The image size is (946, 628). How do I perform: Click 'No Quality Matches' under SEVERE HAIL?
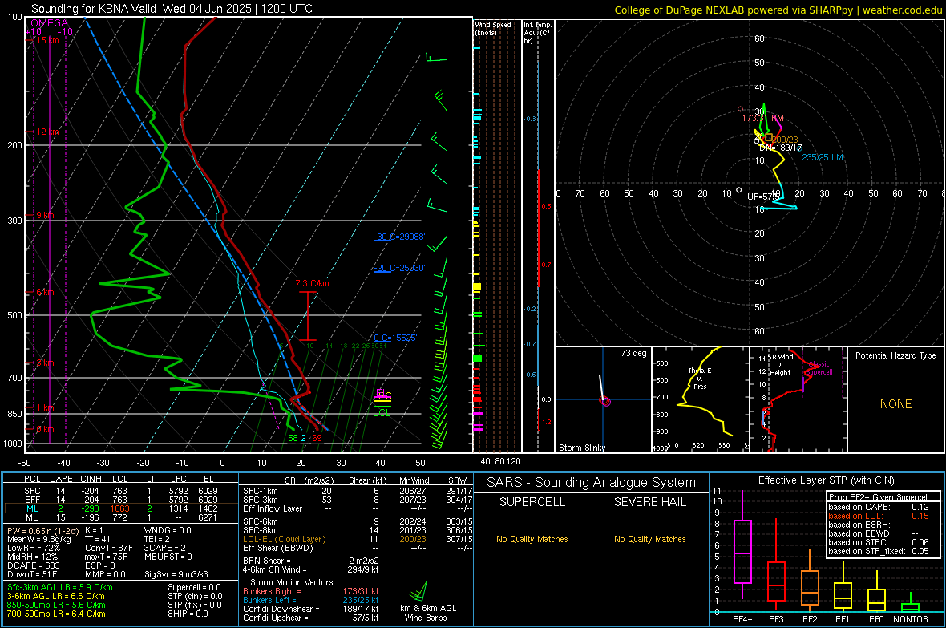pyautogui.click(x=649, y=539)
